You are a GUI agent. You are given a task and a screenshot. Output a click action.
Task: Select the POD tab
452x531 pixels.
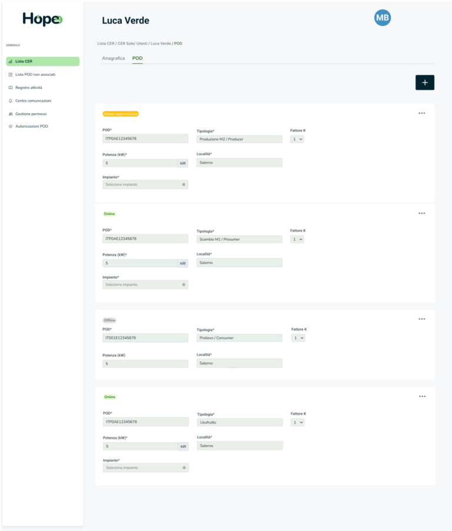137,58
